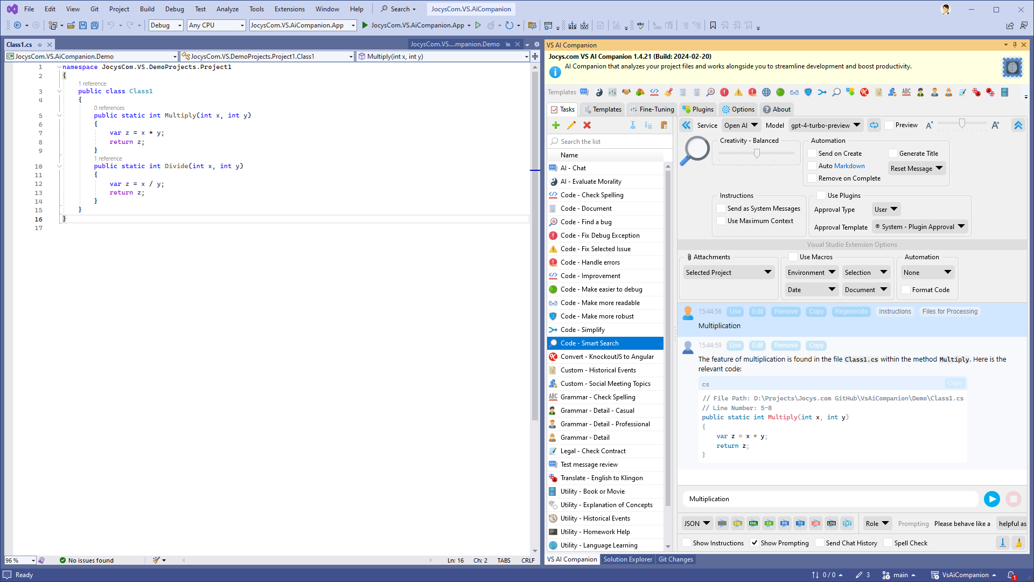Click the handshake template icon
Image resolution: width=1034 pixels, height=582 pixels.
pyautogui.click(x=626, y=92)
